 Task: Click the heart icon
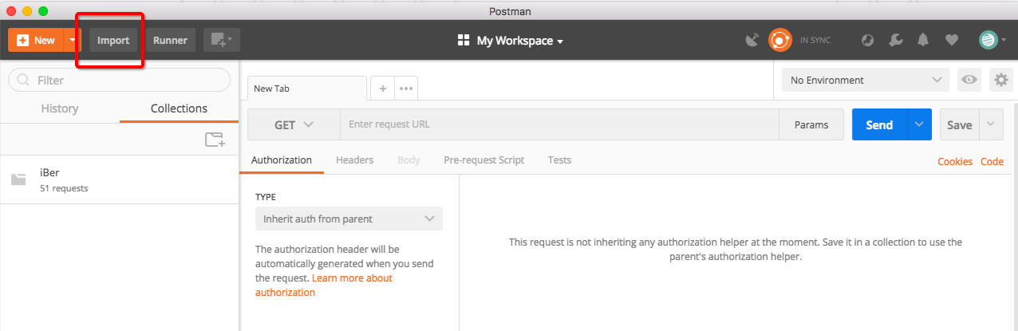[951, 40]
